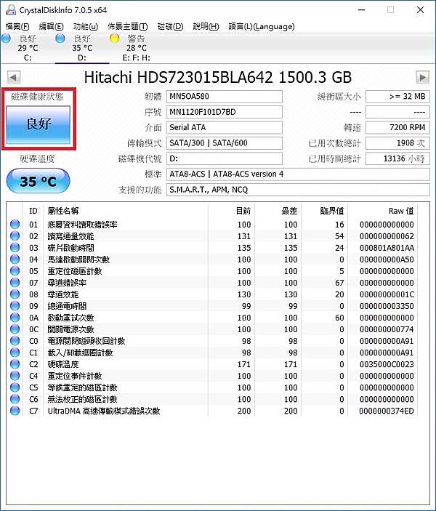Image resolution: width=436 pixels, height=511 pixels.
Task: Click status circle for attribute C7 row
Action: coord(15,411)
